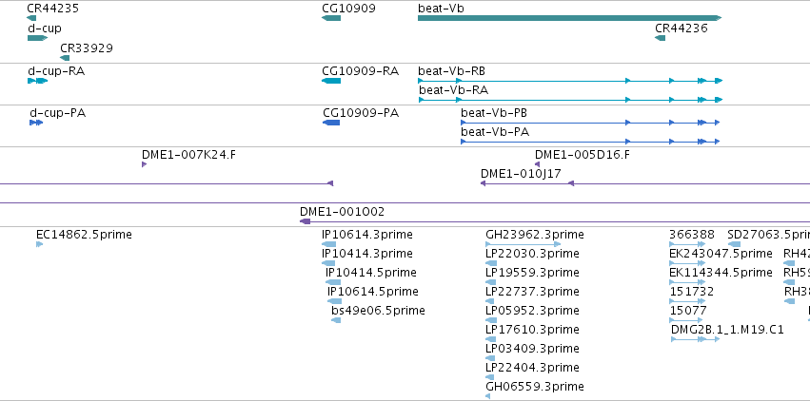The width and height of the screenshot is (810, 401).
Task: Click the 151732 feature label
Action: 692,292
